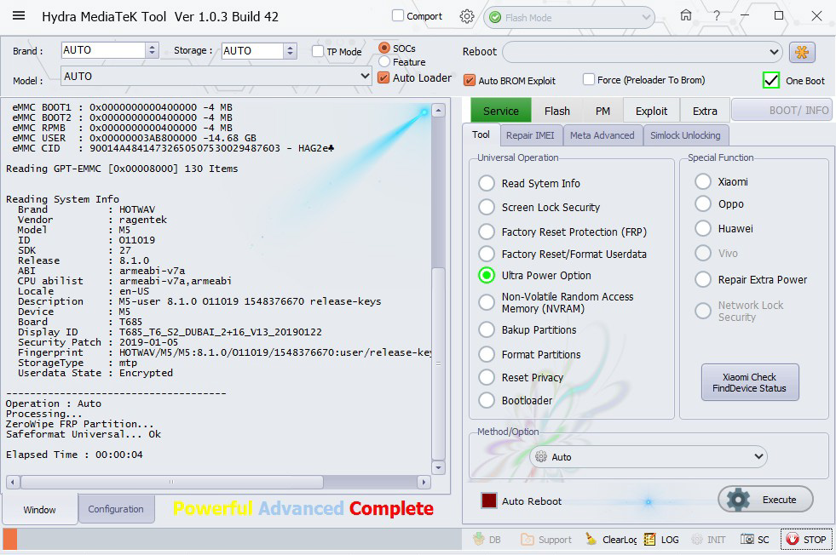Select NVRAM radio option
The height and width of the screenshot is (555, 836).
[x=487, y=302]
